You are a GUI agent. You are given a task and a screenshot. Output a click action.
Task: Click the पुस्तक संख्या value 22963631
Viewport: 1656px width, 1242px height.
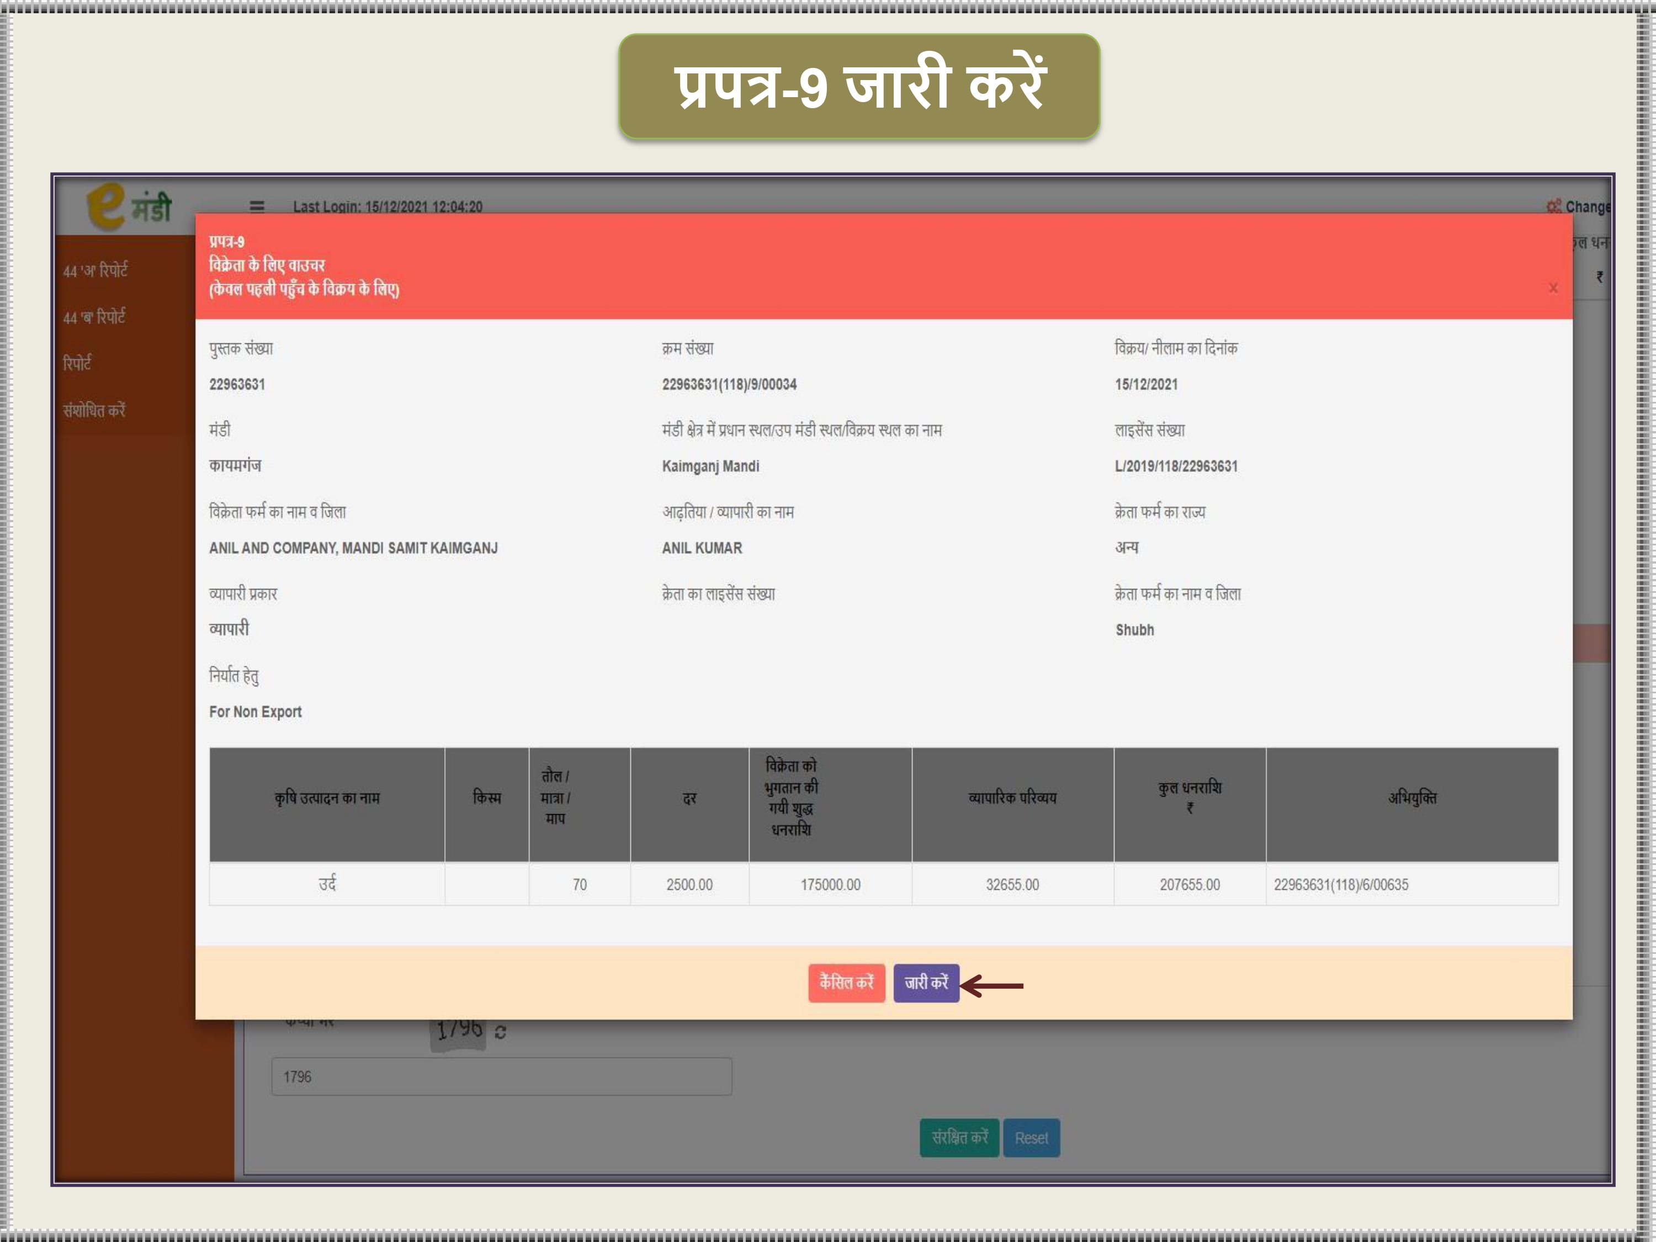(237, 385)
